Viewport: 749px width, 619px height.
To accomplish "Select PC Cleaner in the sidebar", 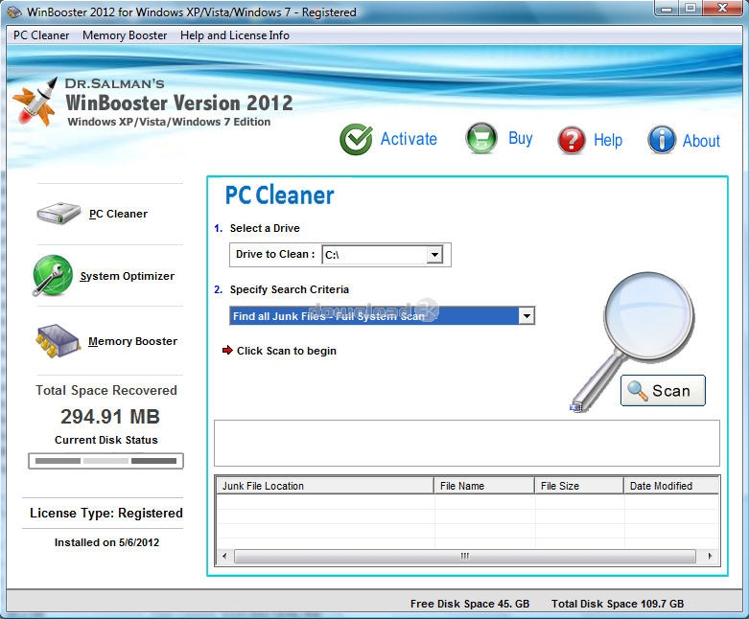I will coord(118,214).
